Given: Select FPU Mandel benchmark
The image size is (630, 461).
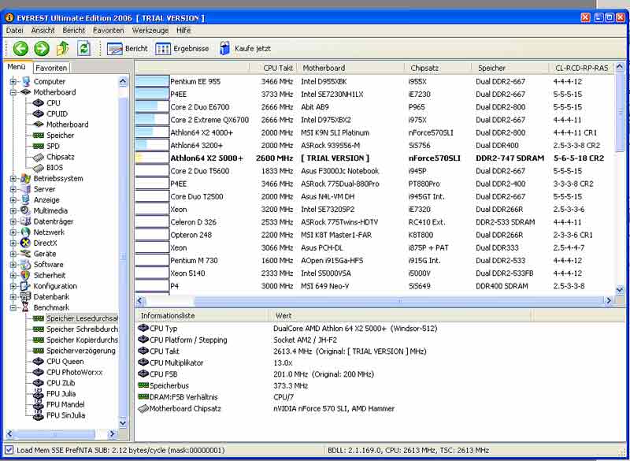Looking at the screenshot, I should tap(65, 405).
